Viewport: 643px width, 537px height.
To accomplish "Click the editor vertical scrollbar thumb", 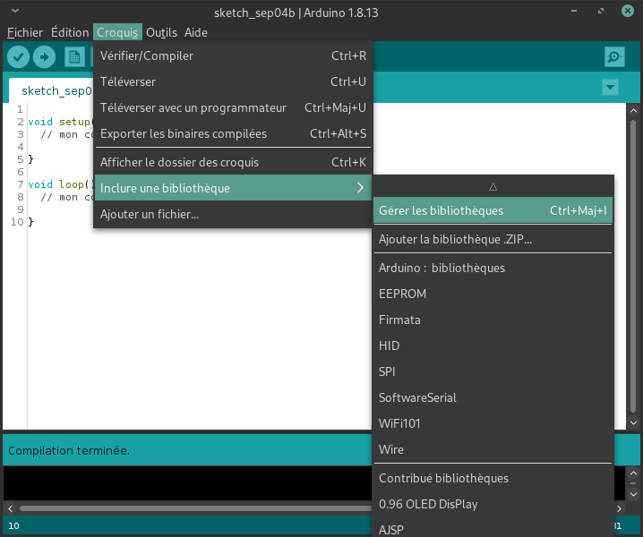I will point(633,267).
